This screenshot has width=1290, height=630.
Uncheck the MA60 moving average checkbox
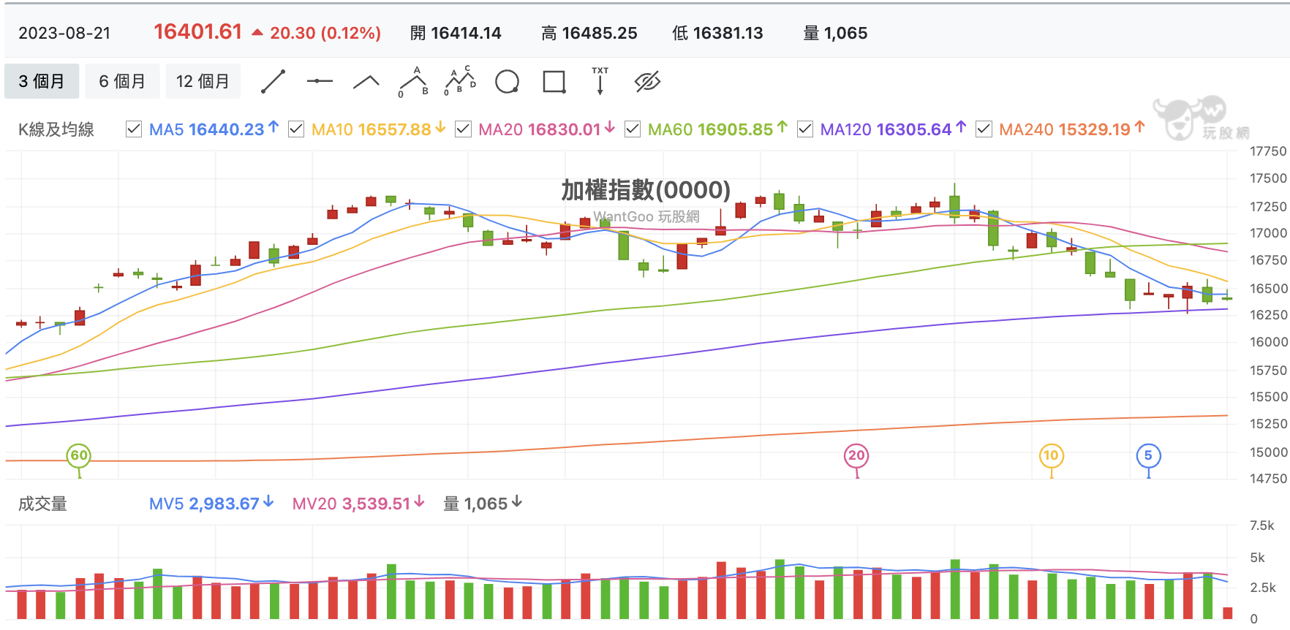633,129
